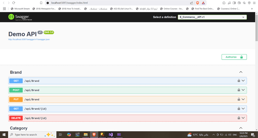
Task: Toggle the browser sidebar panel icon
Action: (234, 3)
